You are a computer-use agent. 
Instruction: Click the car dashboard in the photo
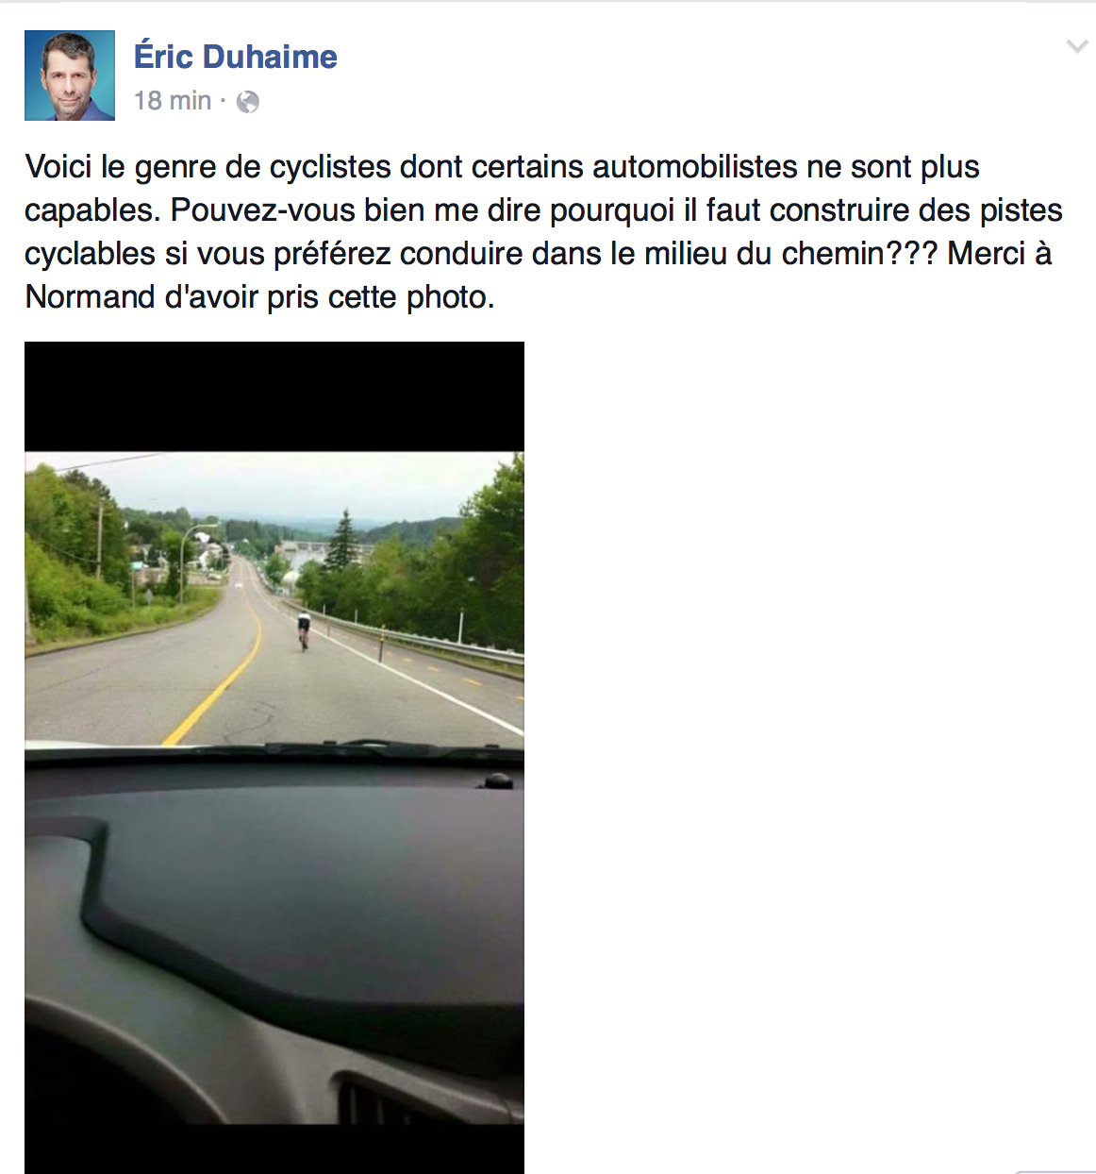pyautogui.click(x=274, y=934)
